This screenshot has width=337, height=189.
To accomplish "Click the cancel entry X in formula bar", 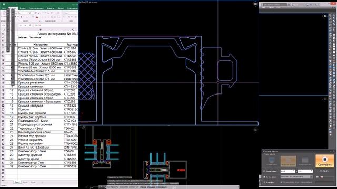I will 21,25.
